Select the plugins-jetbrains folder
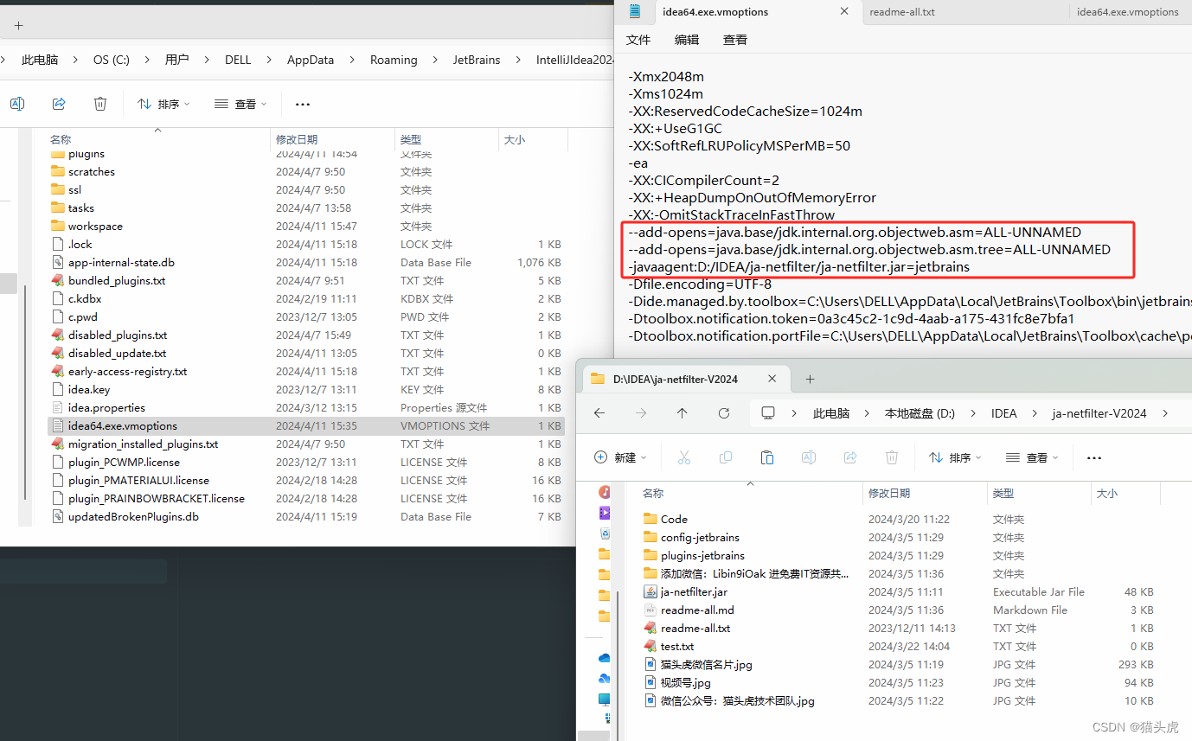Screen dimensions: 1192x741 [702, 555]
